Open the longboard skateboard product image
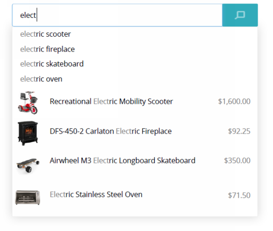This screenshot has height=231, width=273. (28, 165)
